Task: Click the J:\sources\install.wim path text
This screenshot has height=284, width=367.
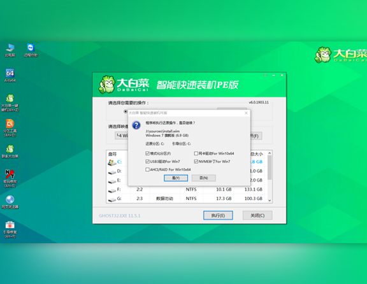Action: [x=162, y=131]
